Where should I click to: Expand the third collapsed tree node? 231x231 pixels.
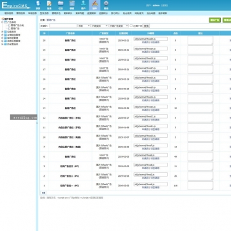(x=3, y=34)
